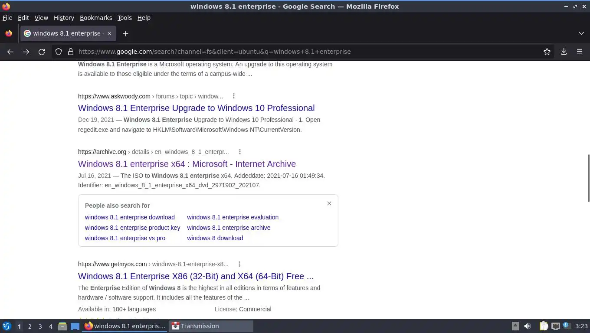Open Windows 8.1 Enterprise Upgrade to Windows 10 link

tap(196, 108)
